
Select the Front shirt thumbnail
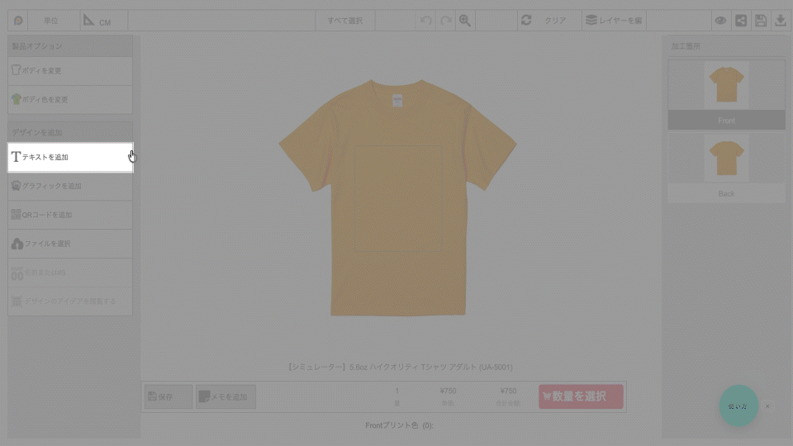click(726, 85)
